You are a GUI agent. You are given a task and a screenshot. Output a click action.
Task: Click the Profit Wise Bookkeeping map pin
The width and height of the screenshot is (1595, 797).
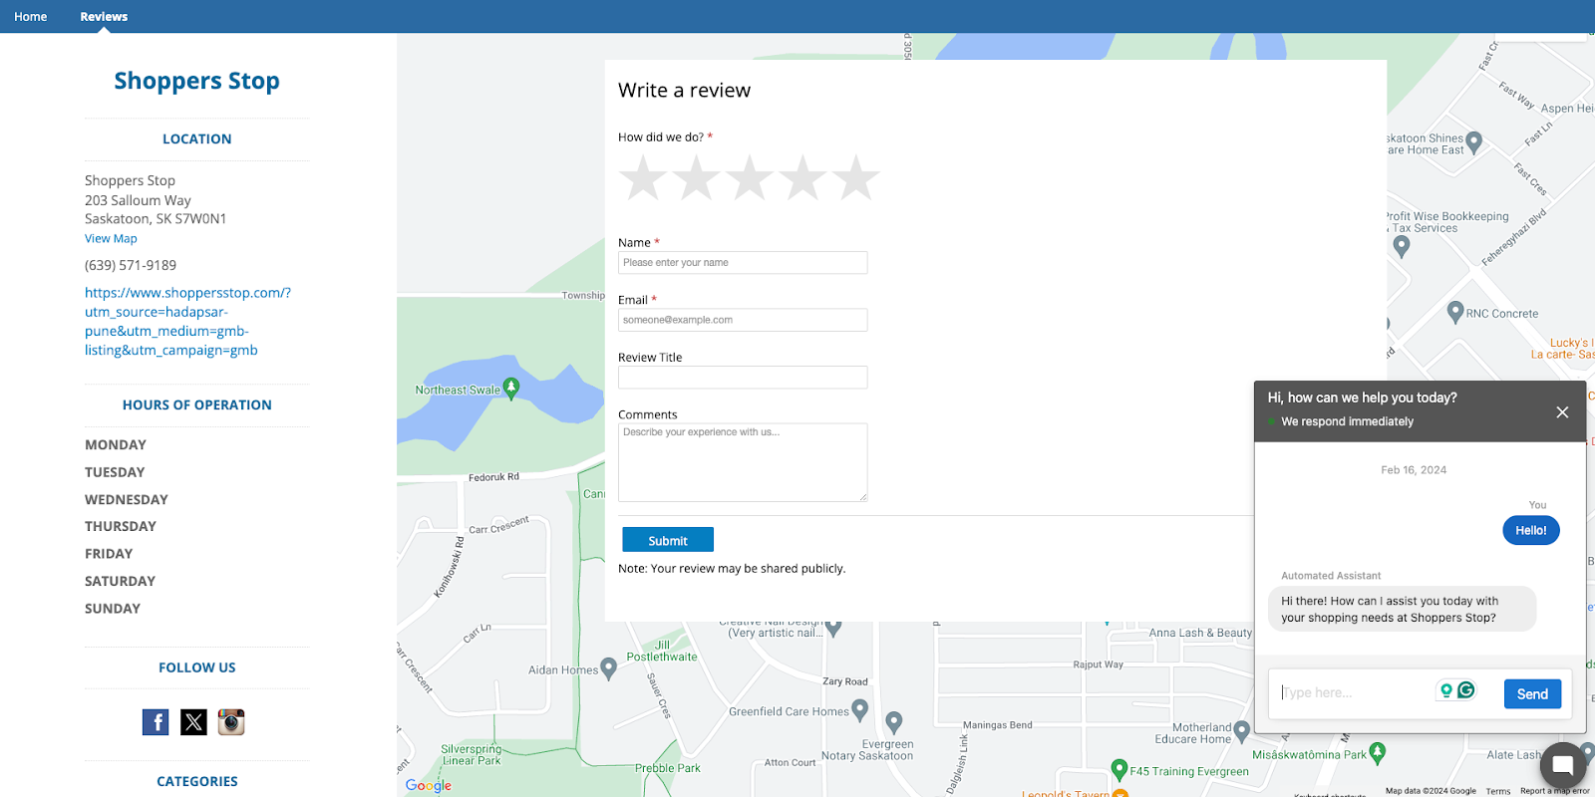click(1402, 246)
